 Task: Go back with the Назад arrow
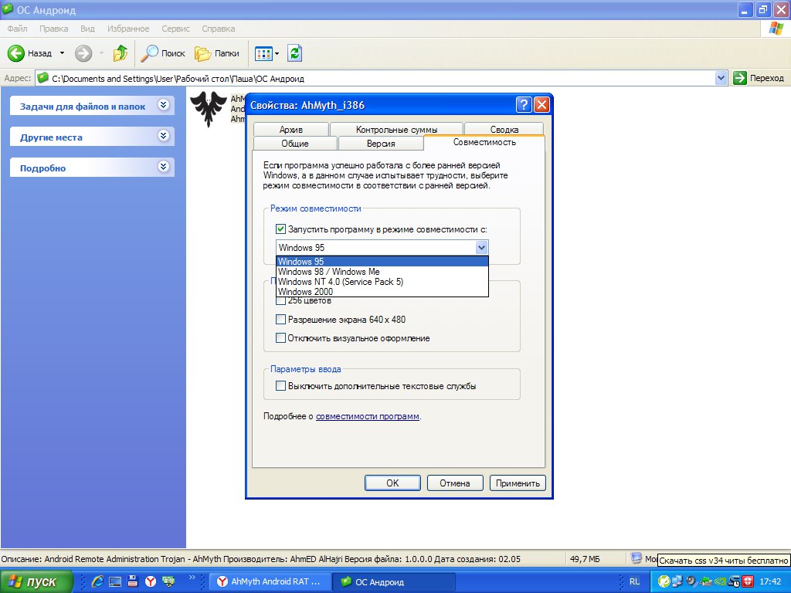point(29,53)
